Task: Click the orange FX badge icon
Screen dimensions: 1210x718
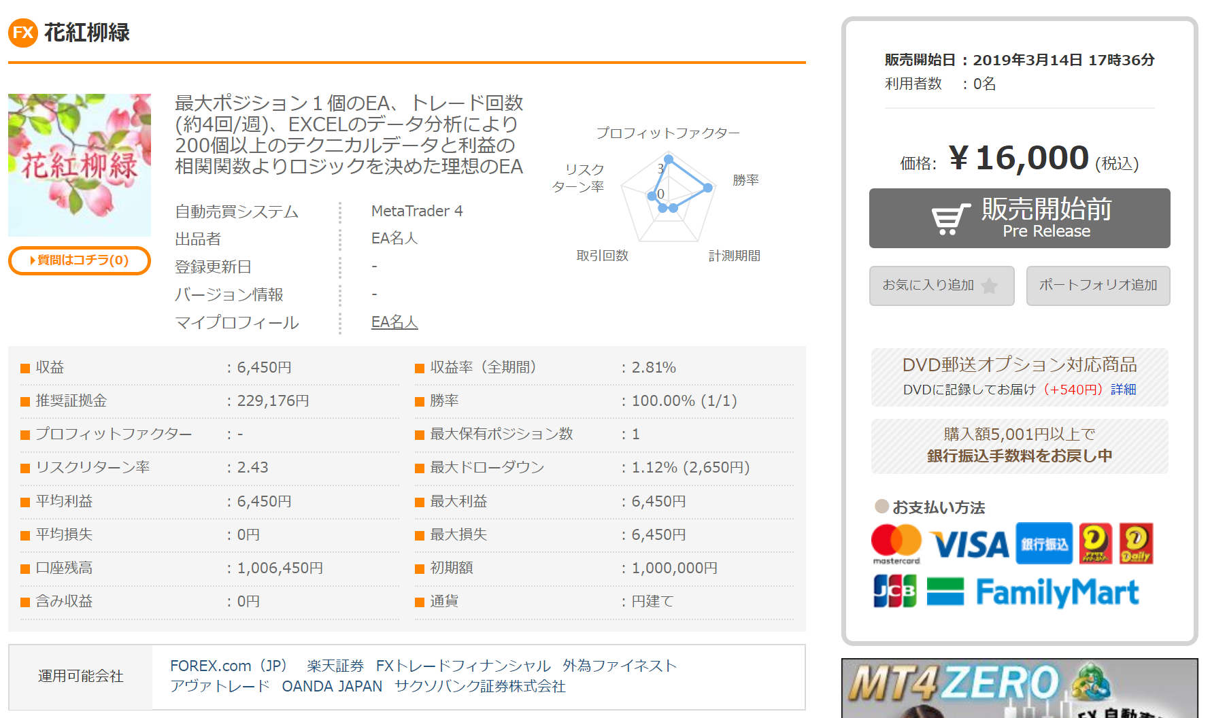Action: (x=23, y=33)
